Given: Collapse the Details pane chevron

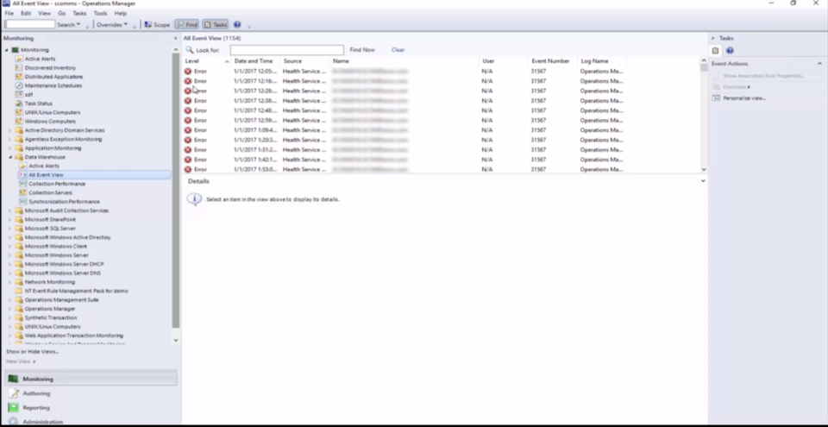Looking at the screenshot, I should tap(703, 181).
